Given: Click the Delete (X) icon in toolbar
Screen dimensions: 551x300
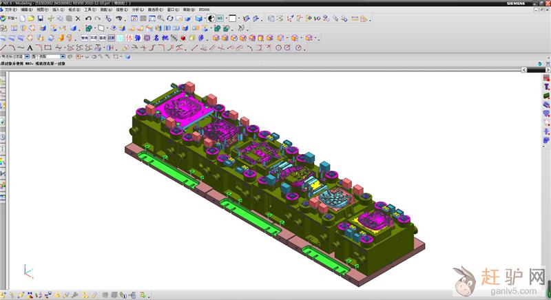Looking at the screenshot, I should tap(78, 19).
